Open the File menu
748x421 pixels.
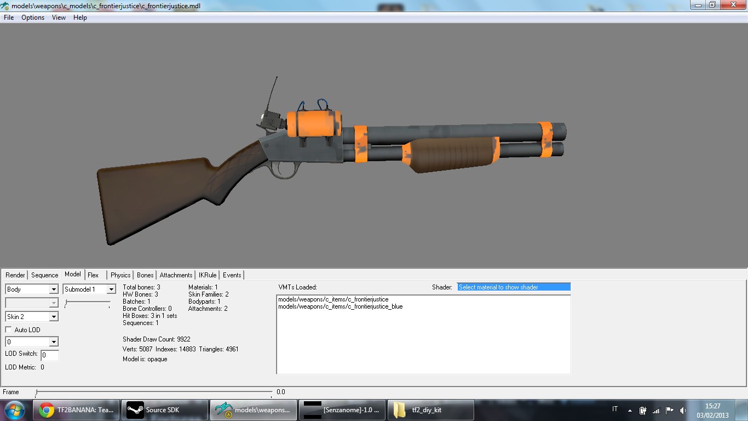click(8, 17)
